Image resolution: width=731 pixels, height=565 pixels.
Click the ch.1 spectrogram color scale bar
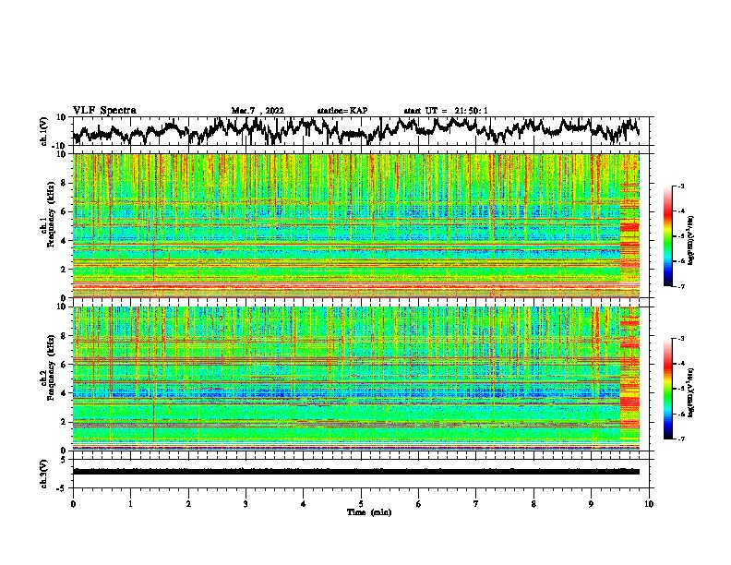click(667, 236)
